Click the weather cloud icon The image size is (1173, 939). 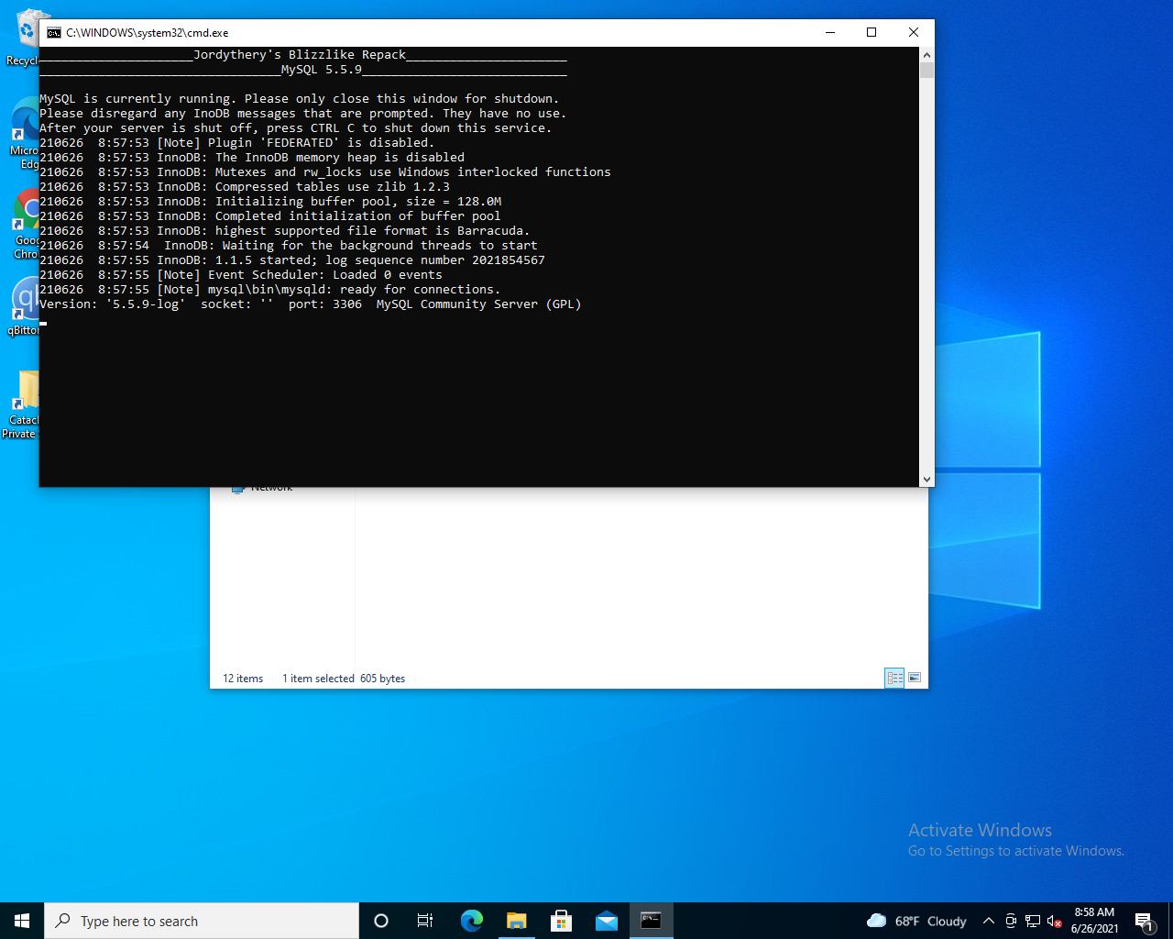[x=877, y=921]
